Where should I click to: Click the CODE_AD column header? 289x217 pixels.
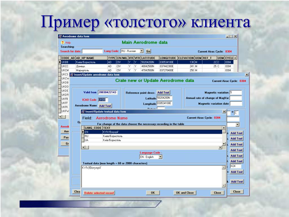(68, 58)
